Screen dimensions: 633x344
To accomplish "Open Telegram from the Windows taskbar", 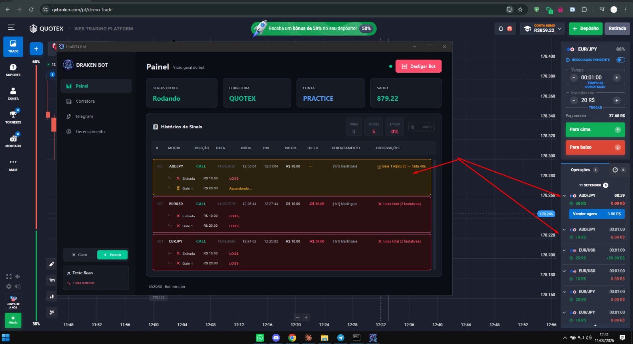I will tap(341, 338).
